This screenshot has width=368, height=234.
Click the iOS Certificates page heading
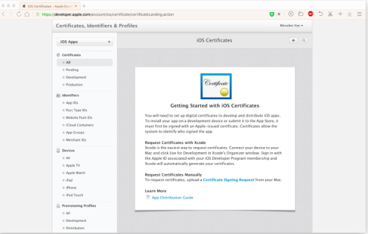pos(214,40)
